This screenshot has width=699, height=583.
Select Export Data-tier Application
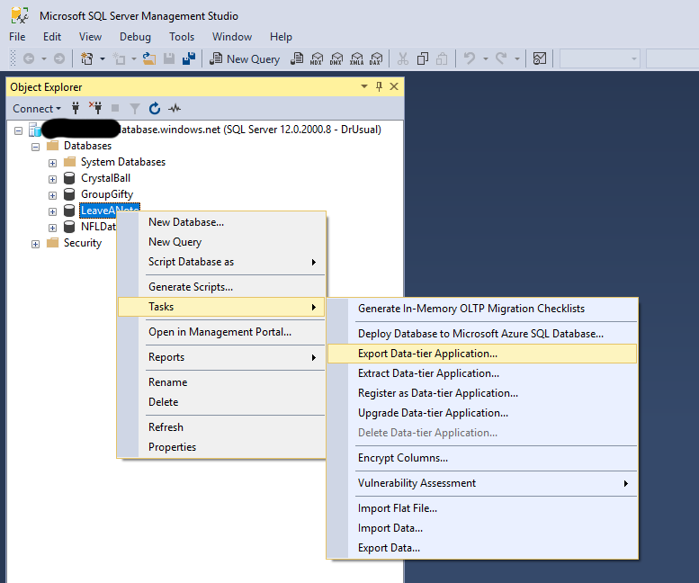click(482, 354)
